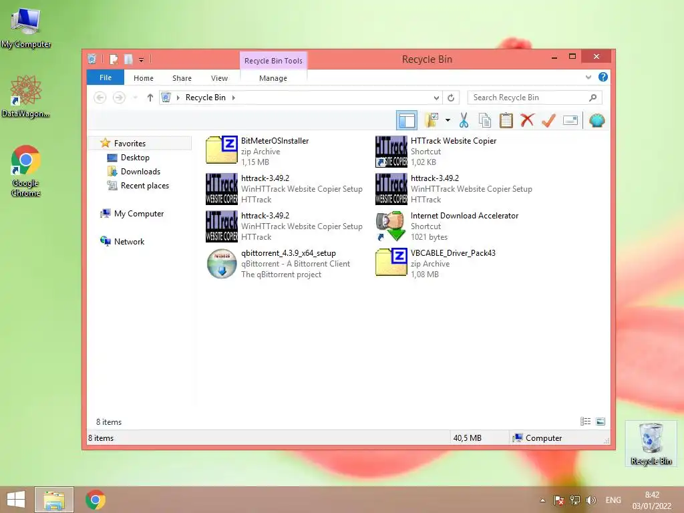The image size is (684, 513).
Task: Open the DataWagon desktop shortcut
Action: tap(26, 96)
